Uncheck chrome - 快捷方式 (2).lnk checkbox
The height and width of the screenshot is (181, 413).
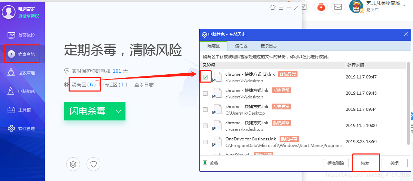coord(205,77)
